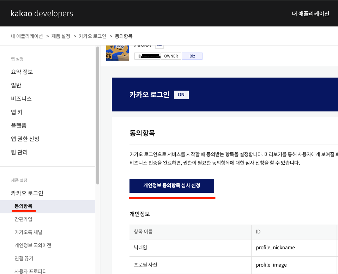Open 개인정보 국외이전 submenu item
This screenshot has width=338, height=274.
pyautogui.click(x=33, y=245)
